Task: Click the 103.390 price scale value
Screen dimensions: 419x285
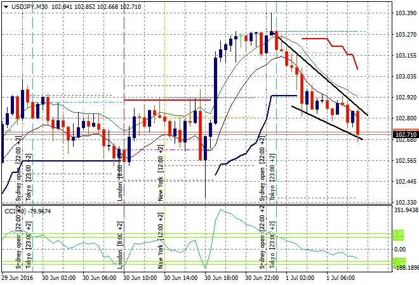Action: click(405, 13)
